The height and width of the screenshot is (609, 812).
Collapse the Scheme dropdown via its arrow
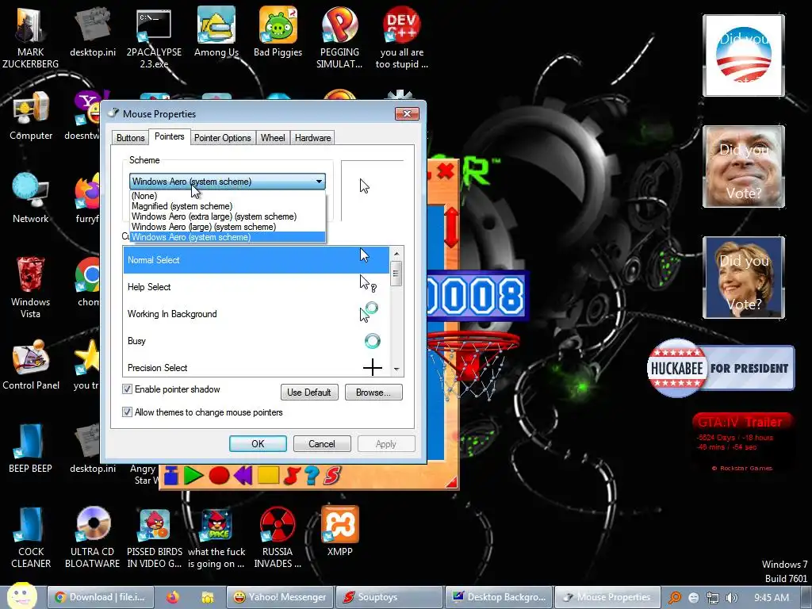point(319,182)
